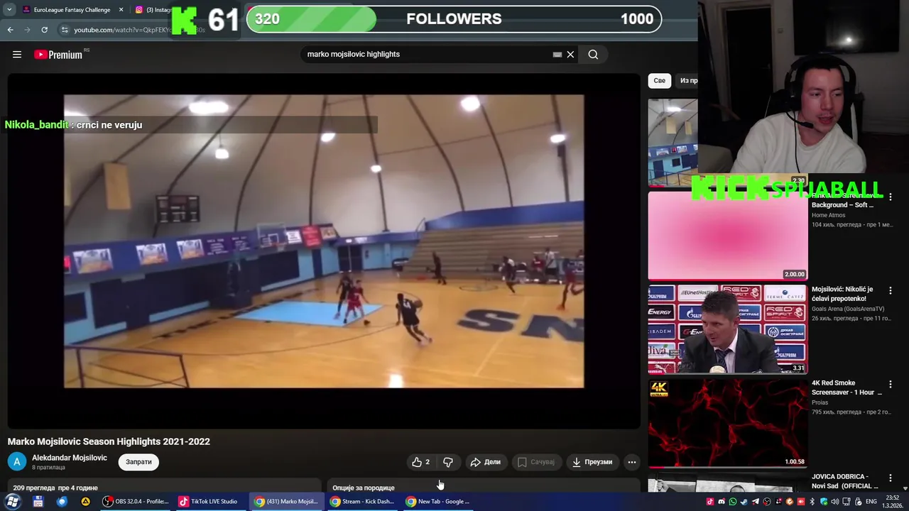Click JOVICA DOBRICA - Novi Sad title
Viewport: 909px width, 511px height.
(847, 481)
